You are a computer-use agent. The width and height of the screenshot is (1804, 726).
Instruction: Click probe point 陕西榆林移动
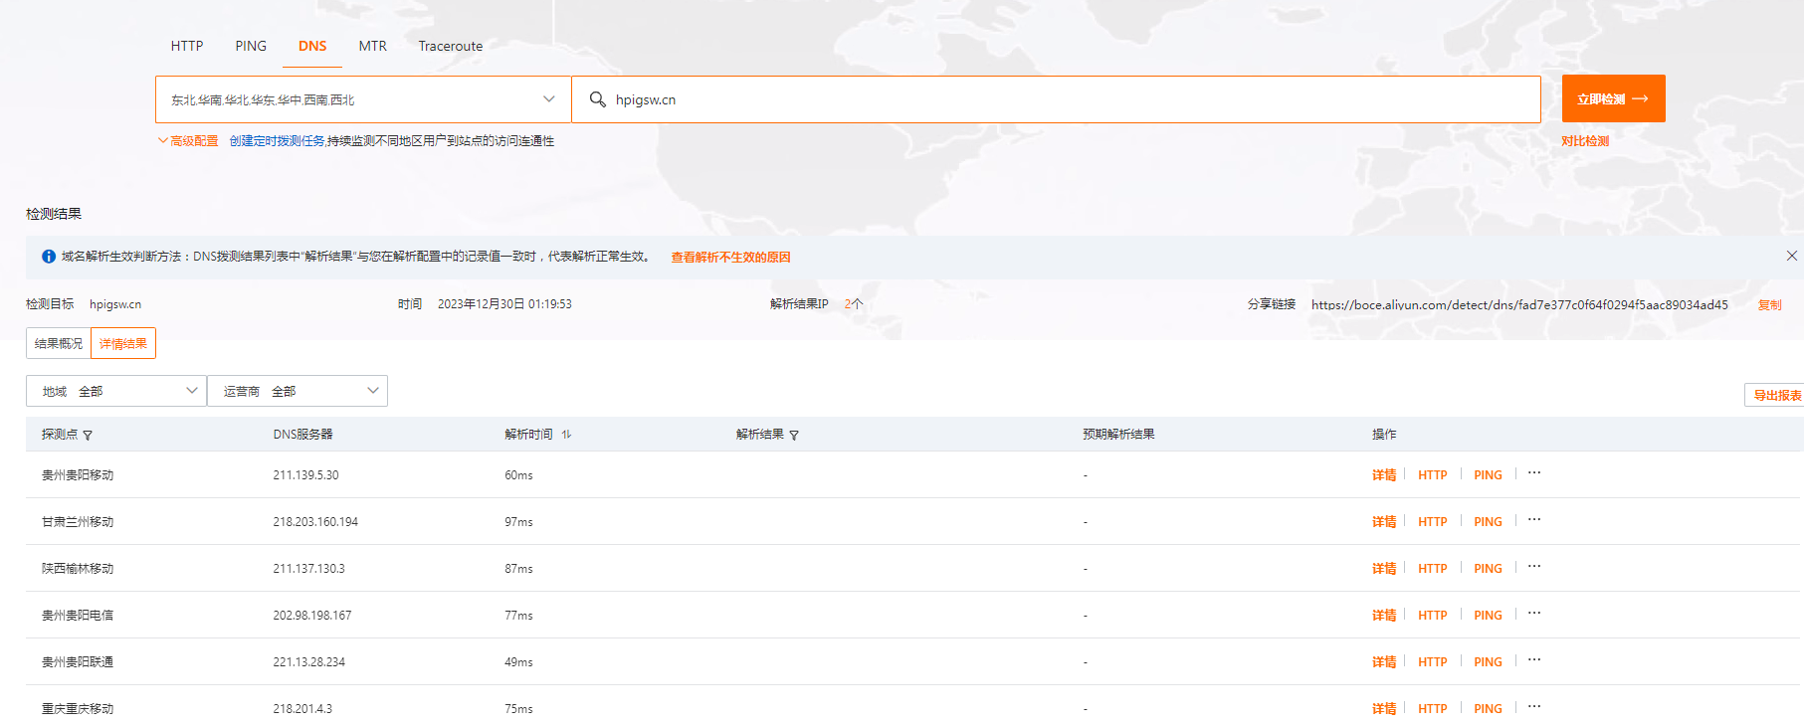[x=78, y=569]
